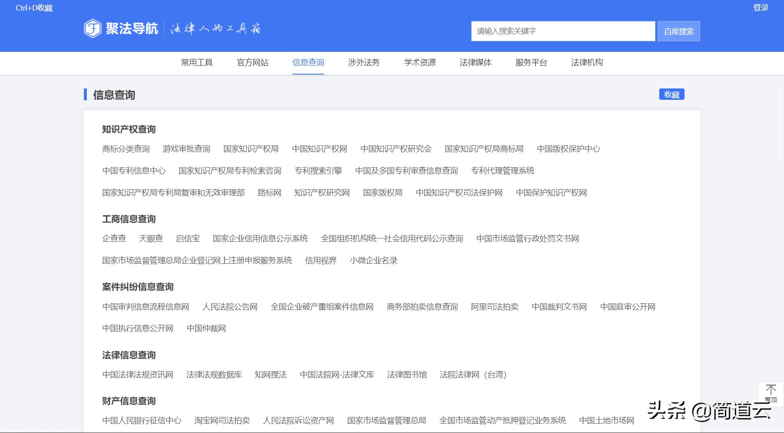Open the 淘宝网司法拍卖 link
This screenshot has width=784, height=433.
coord(222,420)
